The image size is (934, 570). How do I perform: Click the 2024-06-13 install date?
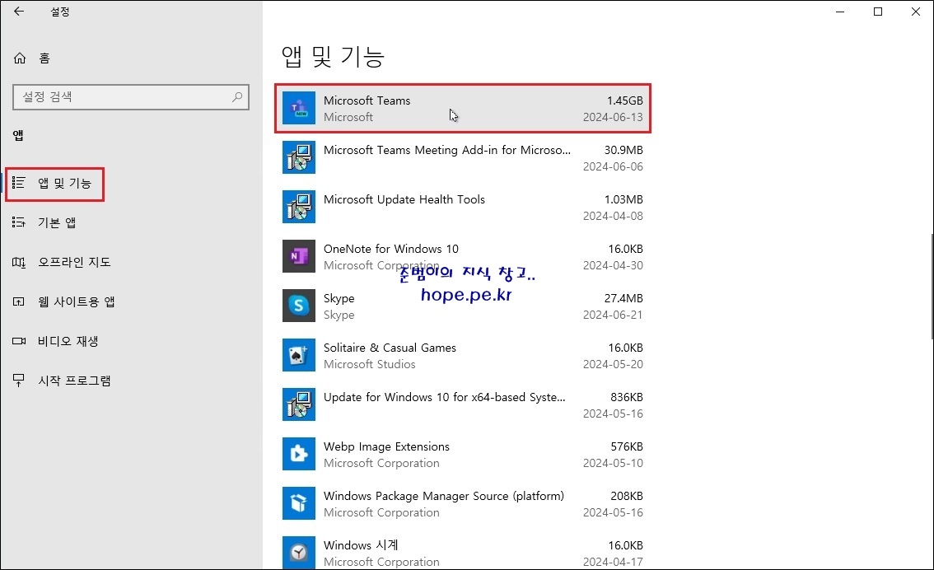pos(613,117)
